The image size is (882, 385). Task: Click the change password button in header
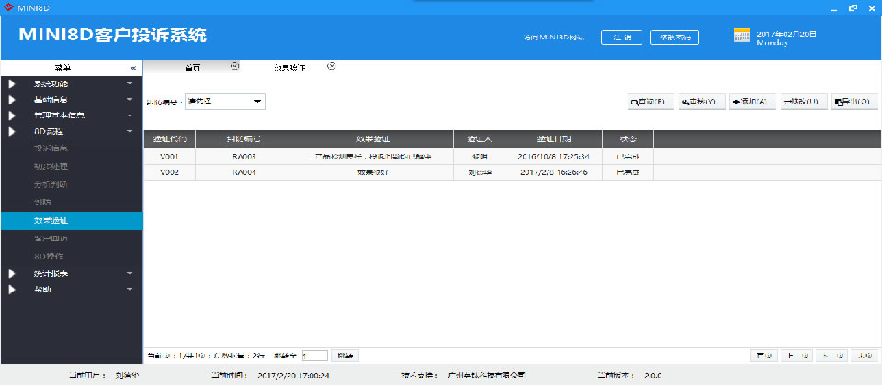pyautogui.click(x=675, y=38)
